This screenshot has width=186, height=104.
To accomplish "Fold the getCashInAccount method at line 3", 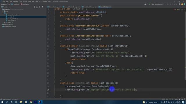I will point(54,16).
